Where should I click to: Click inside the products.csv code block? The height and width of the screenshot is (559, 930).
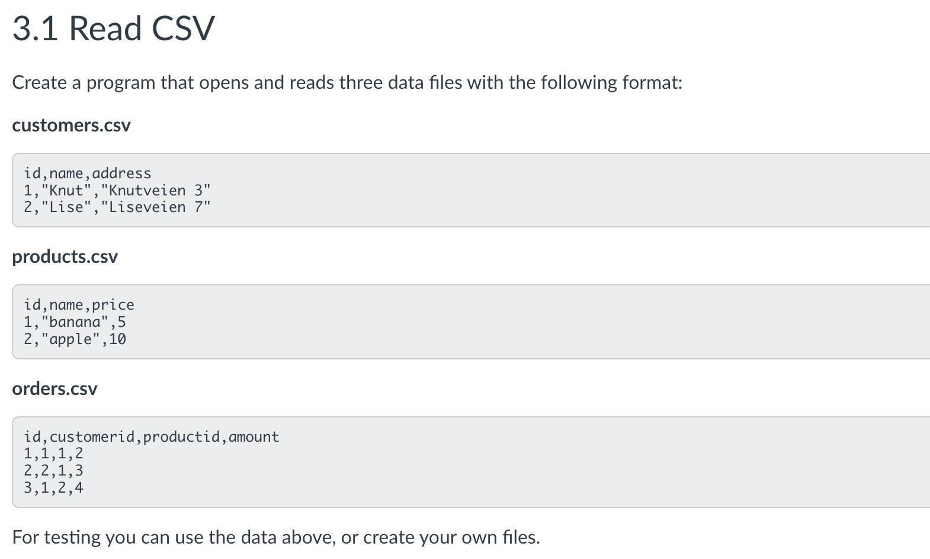click(x=471, y=322)
